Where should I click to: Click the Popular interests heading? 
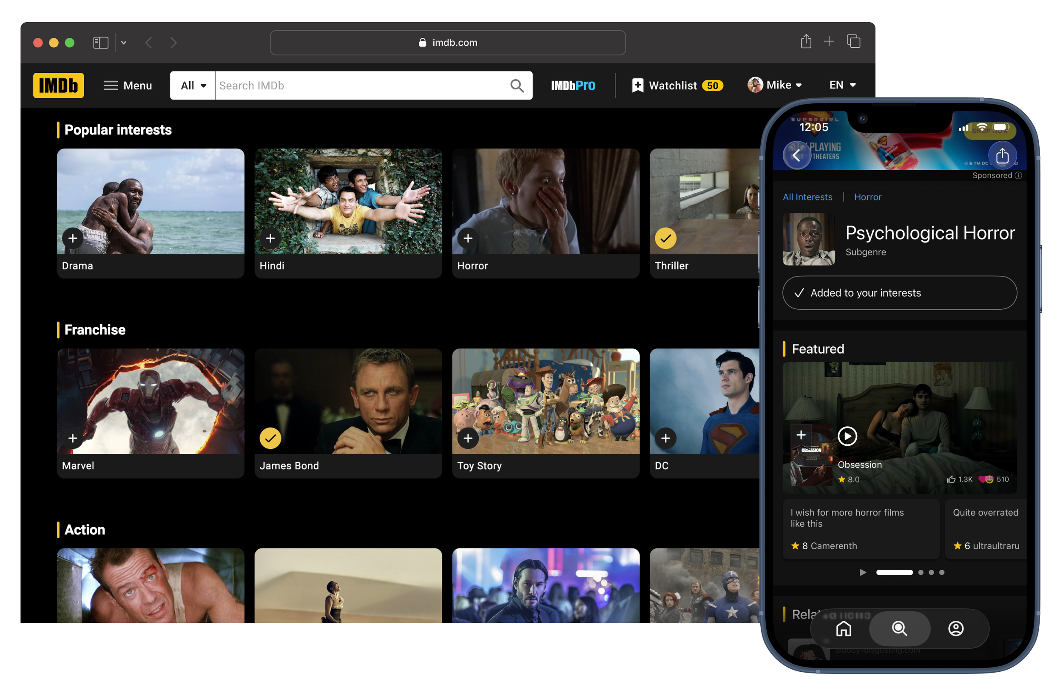coord(118,130)
